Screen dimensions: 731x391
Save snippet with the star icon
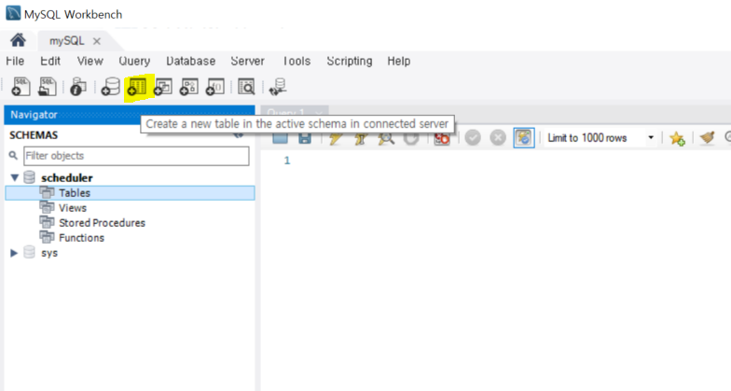pyautogui.click(x=677, y=138)
